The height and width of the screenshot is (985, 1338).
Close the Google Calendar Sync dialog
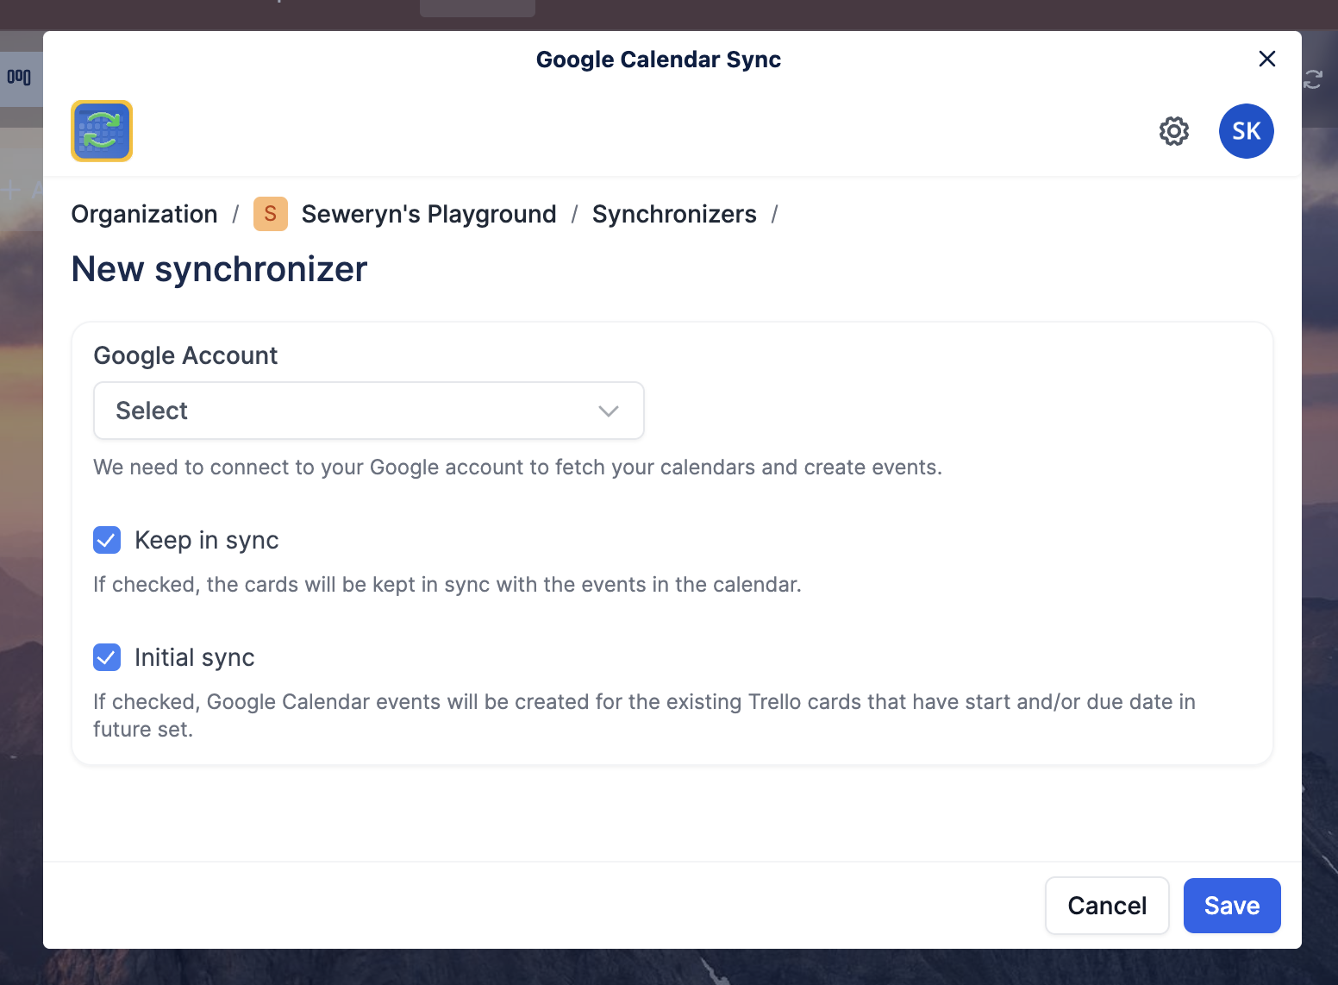pos(1266,59)
